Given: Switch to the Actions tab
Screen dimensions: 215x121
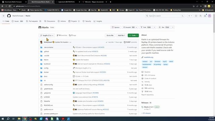Looking at the screenshot, I should (x=62, y=21).
